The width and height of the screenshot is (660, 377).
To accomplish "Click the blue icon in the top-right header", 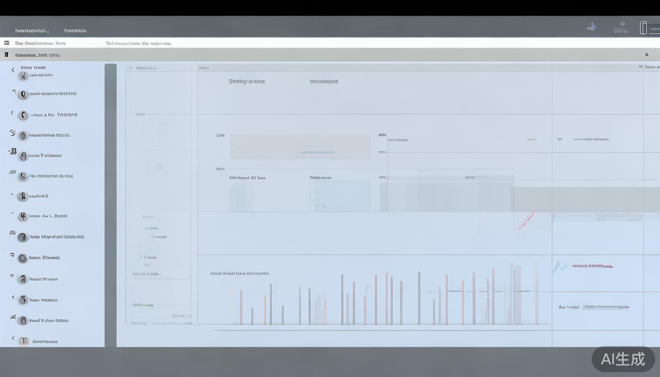I will click(592, 27).
